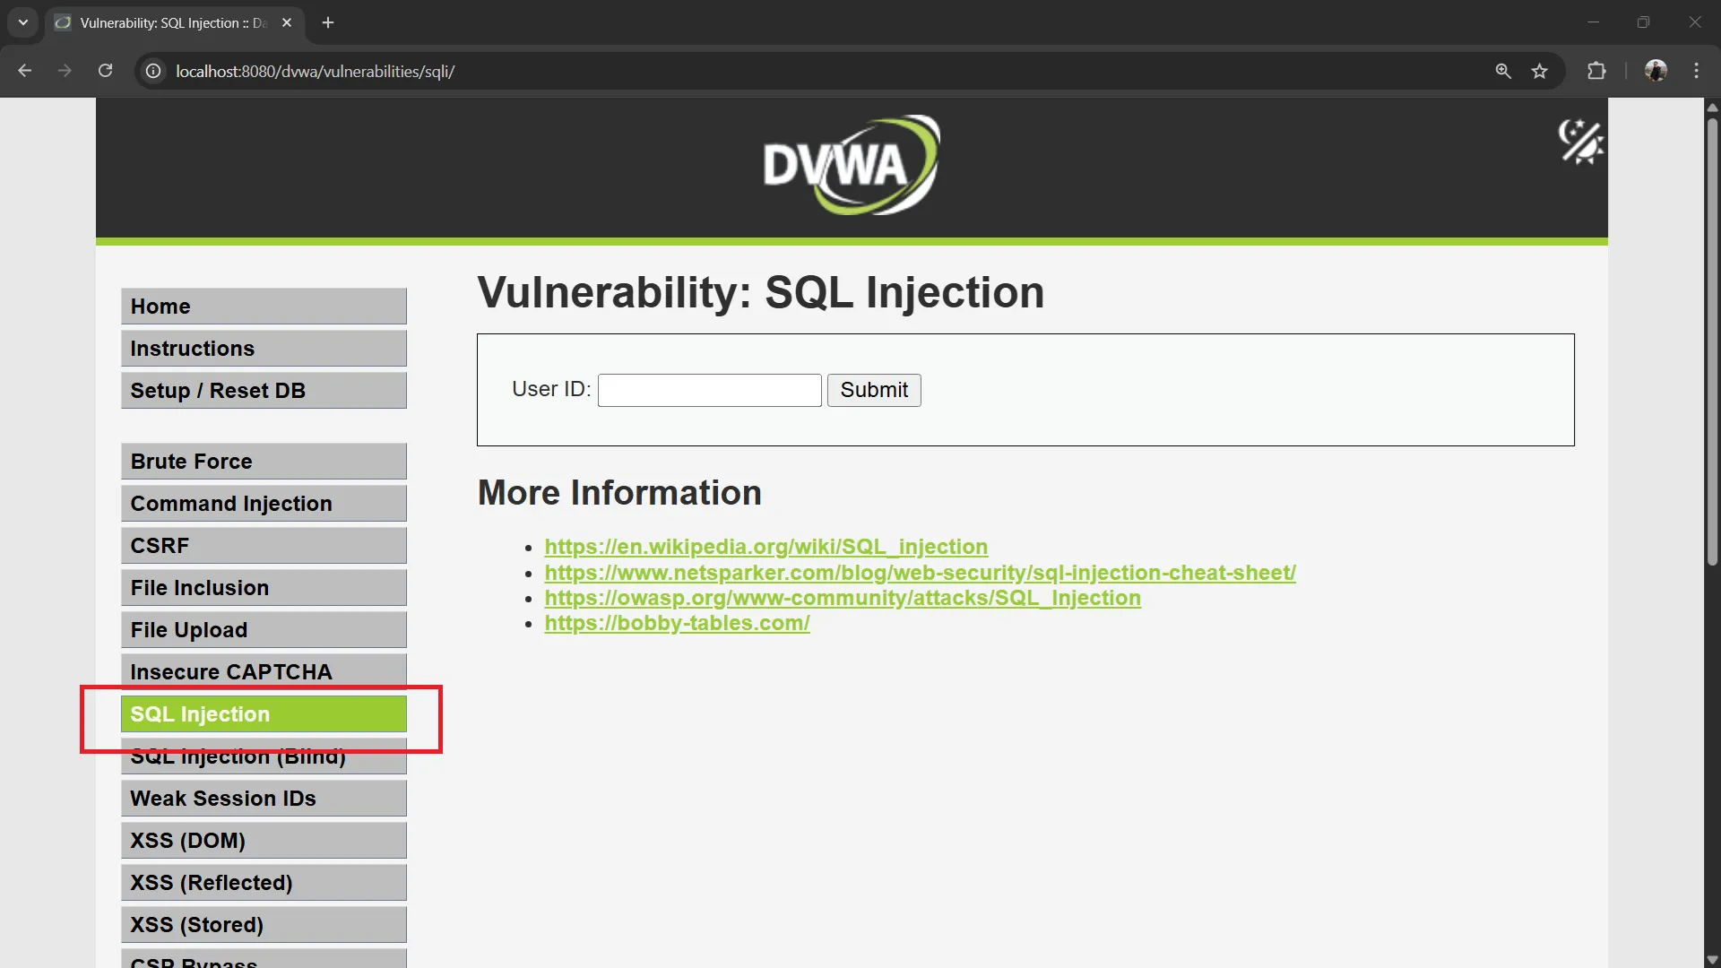Bookmark this page with the star icon
This screenshot has height=968, width=1721.
[x=1540, y=71]
